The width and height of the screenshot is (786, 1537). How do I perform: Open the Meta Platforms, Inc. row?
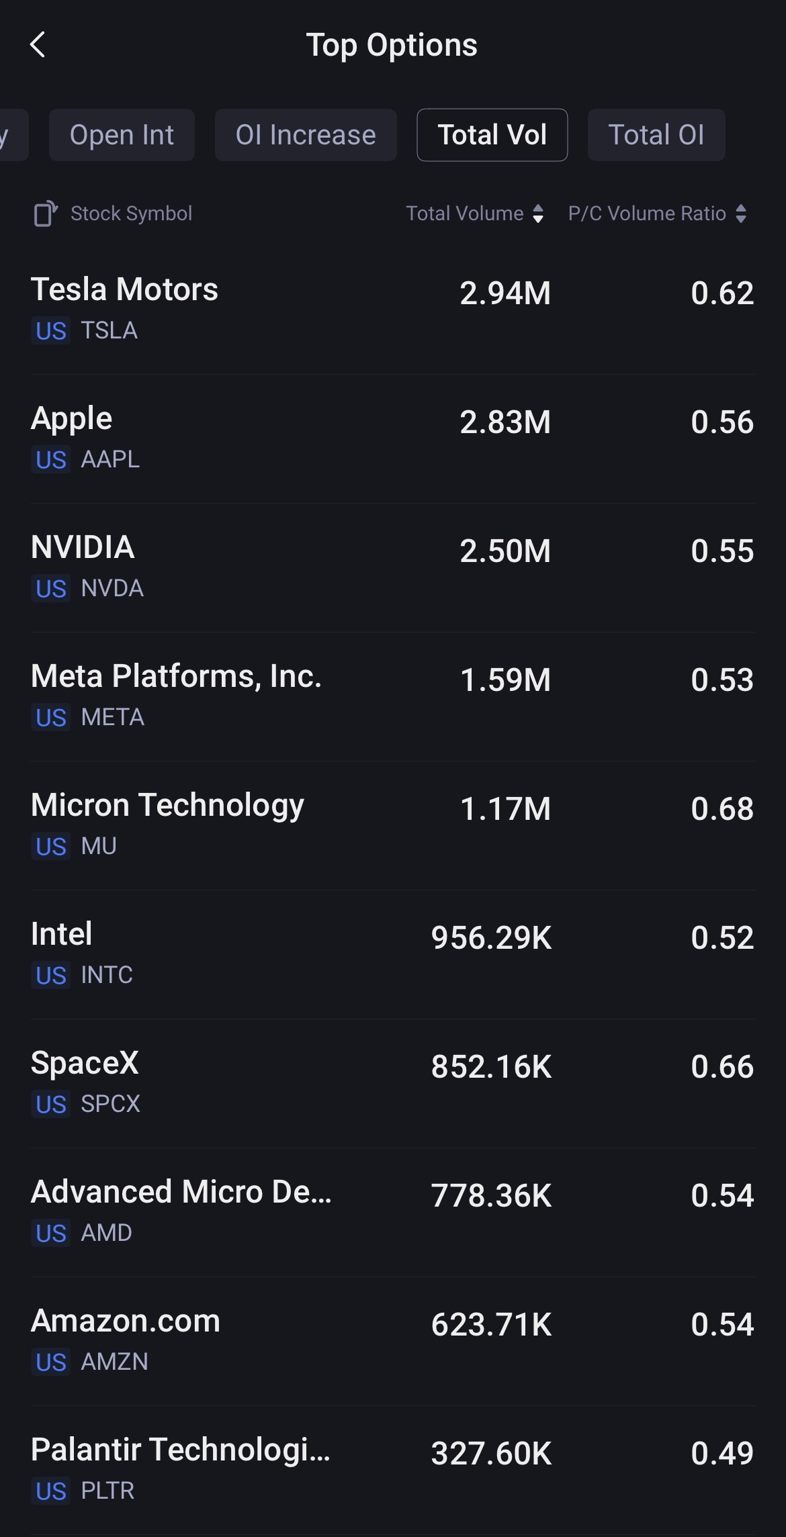click(393, 696)
